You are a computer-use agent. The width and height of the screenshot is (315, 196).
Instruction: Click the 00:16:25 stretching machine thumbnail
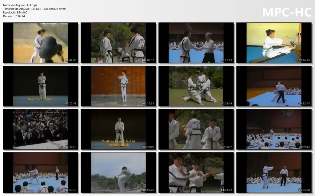274,43
